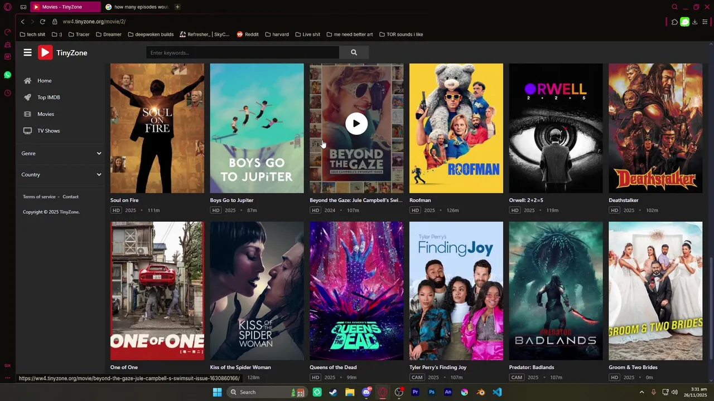
Task: Open the 'tech shit' bookmarks folder
Action: (x=32, y=35)
